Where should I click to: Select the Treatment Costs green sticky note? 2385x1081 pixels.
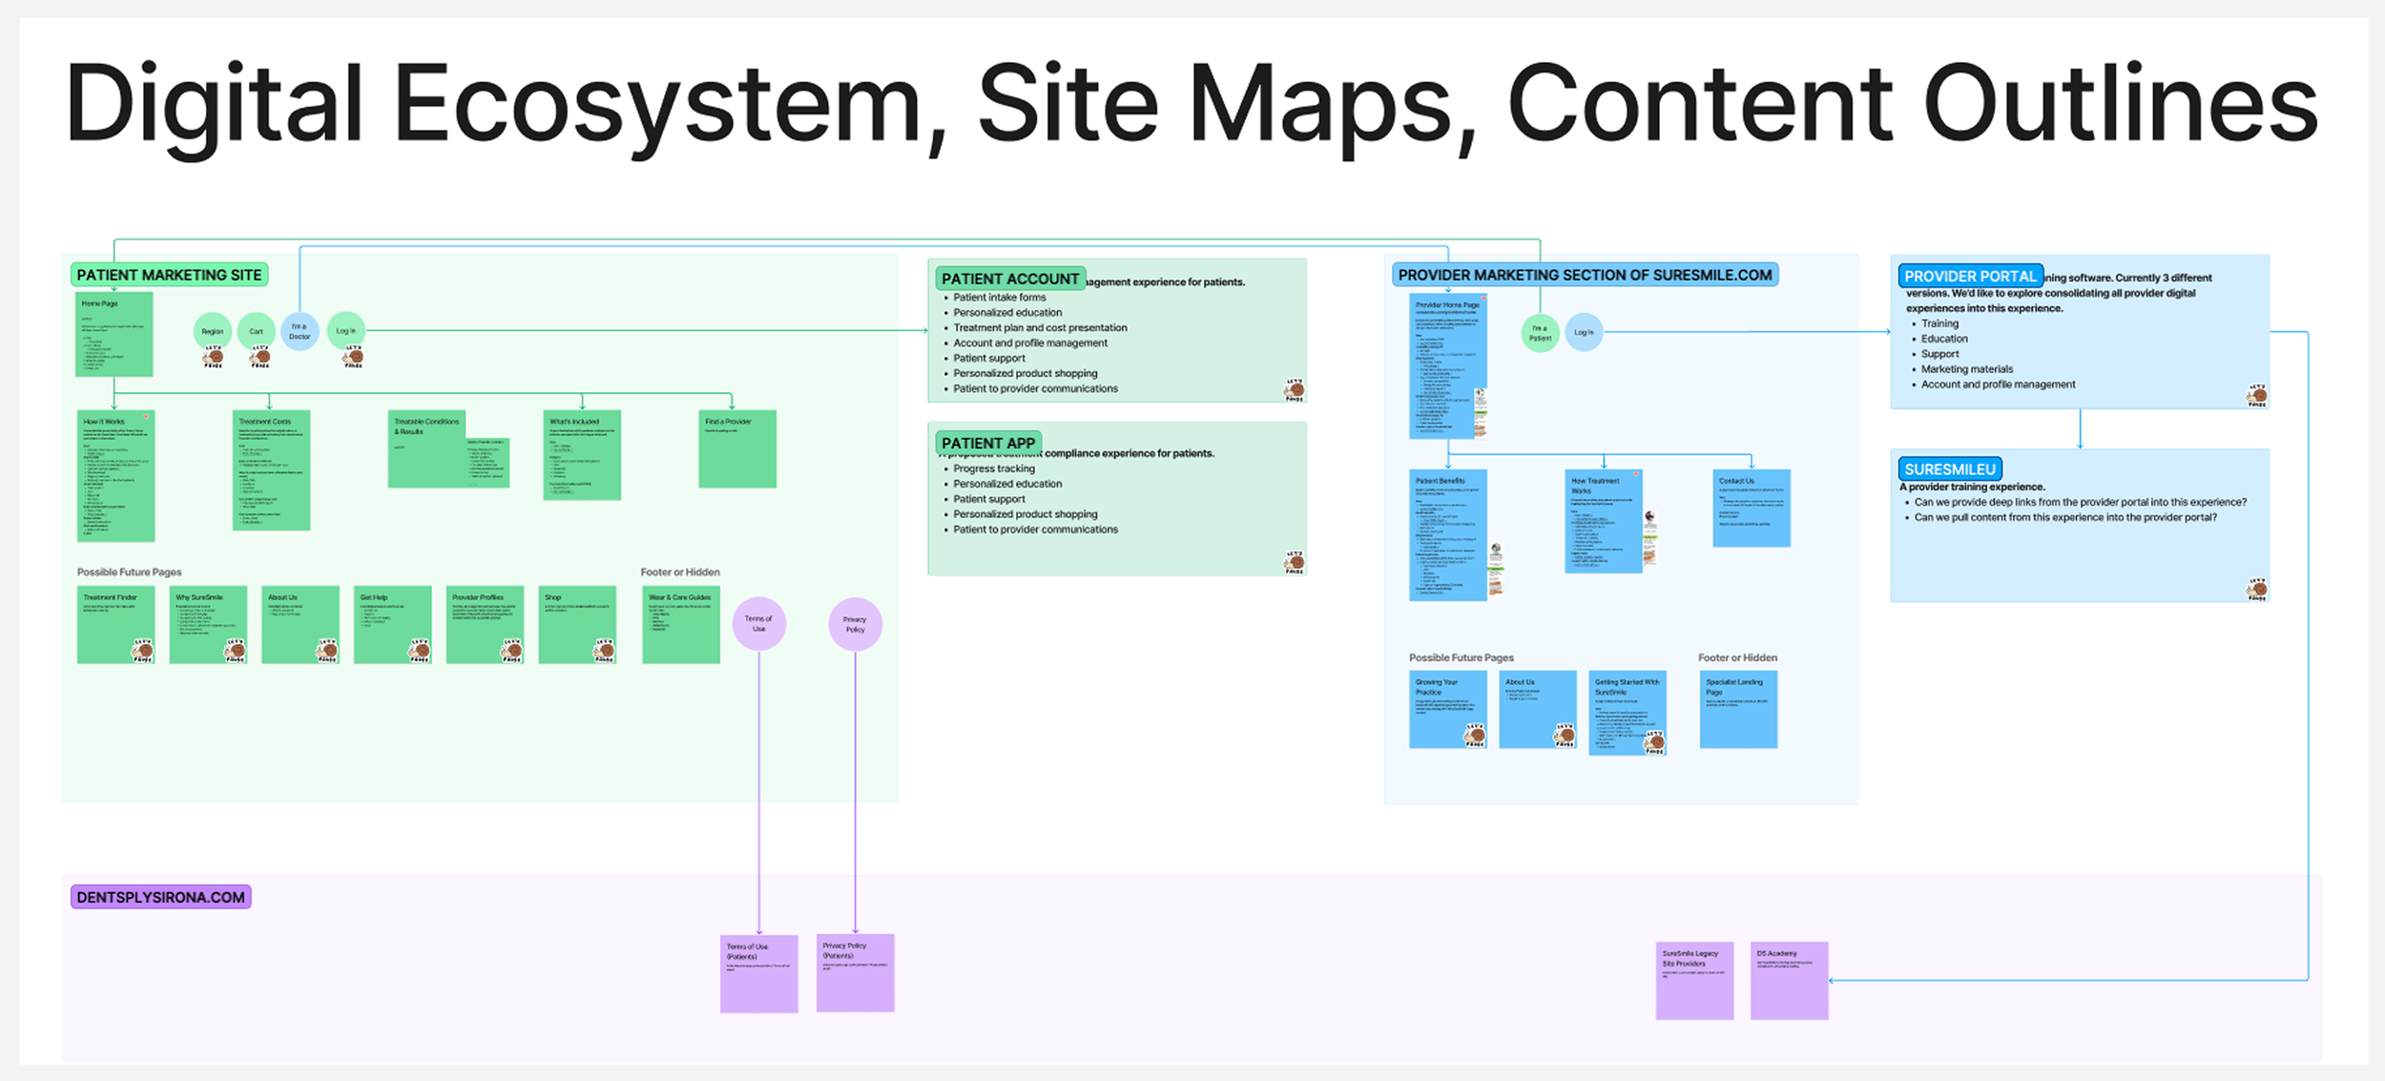click(271, 469)
